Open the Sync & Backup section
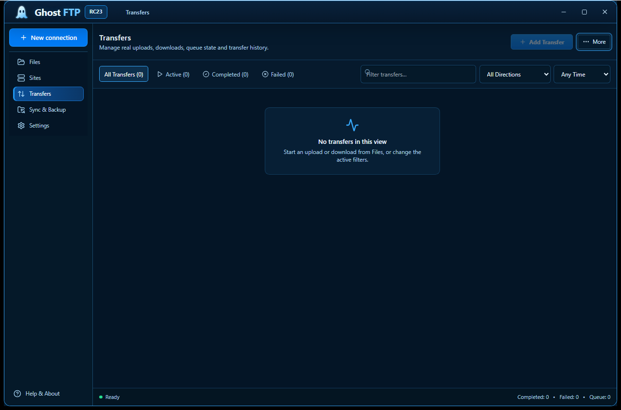 [x=48, y=110]
